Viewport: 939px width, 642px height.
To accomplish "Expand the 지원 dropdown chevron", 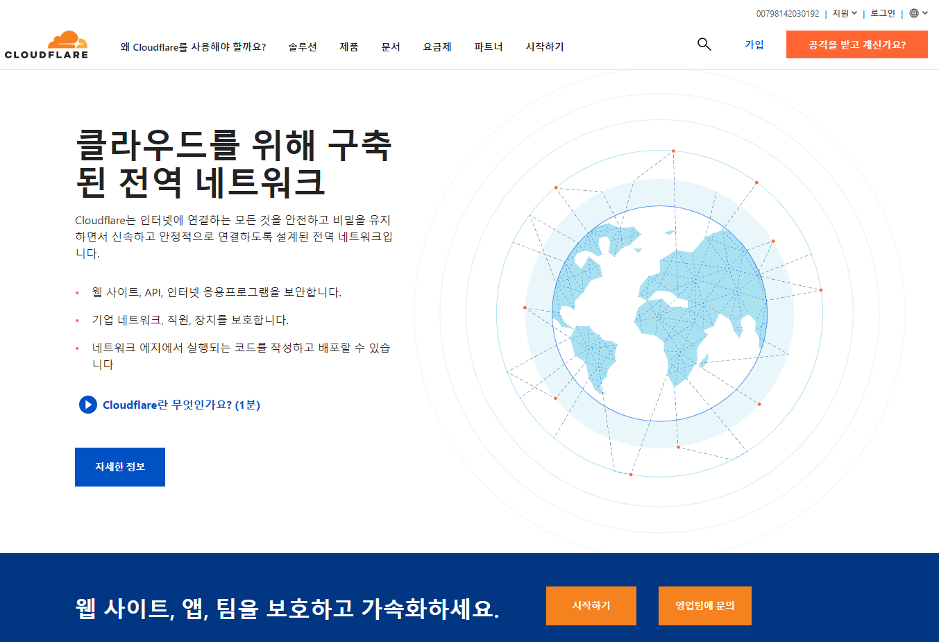I will coord(854,13).
